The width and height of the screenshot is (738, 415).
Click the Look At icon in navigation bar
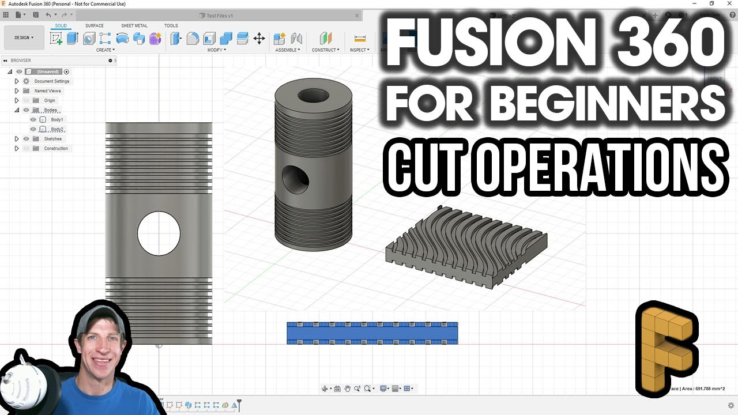[x=337, y=389]
